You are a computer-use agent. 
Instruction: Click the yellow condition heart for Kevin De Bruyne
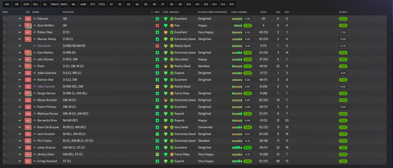tap(165, 127)
